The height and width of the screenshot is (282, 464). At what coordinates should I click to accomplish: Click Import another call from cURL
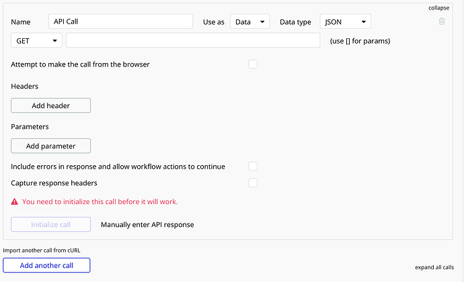[x=41, y=250]
